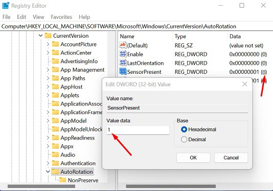The width and height of the screenshot is (273, 191).
Task: Confirm the dialog with OK
Action: [x=193, y=157]
